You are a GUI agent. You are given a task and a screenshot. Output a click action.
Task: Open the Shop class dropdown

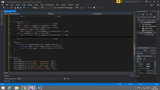click(x=69, y=14)
